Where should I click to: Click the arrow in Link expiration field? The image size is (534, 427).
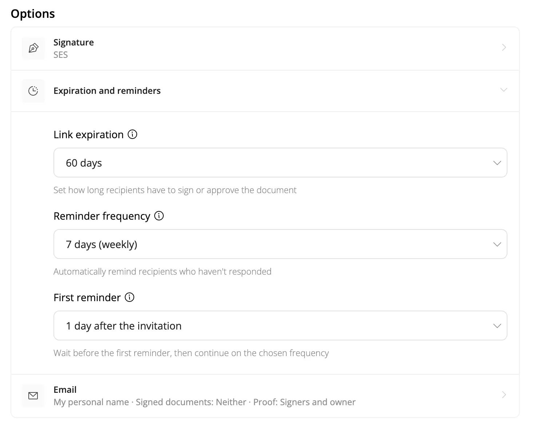tap(497, 163)
